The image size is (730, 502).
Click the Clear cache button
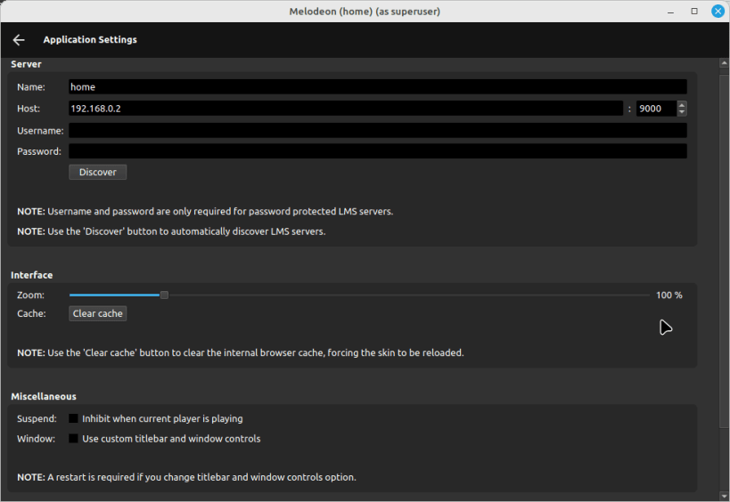pos(98,313)
